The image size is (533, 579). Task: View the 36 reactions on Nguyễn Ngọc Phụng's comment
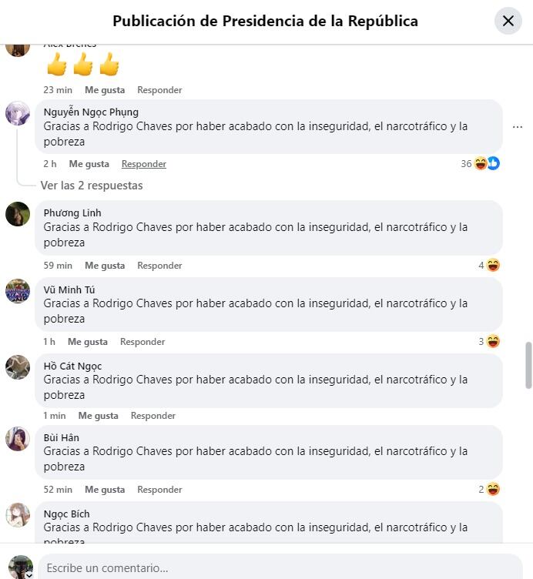click(480, 163)
